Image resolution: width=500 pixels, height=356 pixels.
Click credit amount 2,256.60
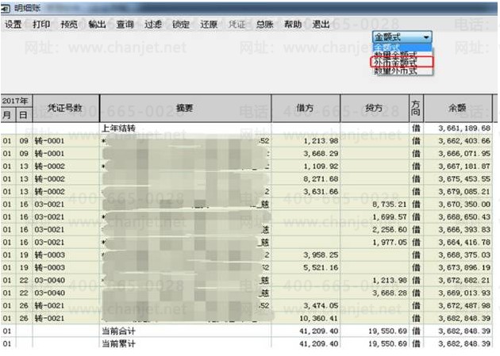(390, 230)
